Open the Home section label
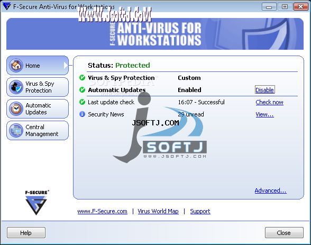Screen dimensions: 311x245 tap(33, 66)
